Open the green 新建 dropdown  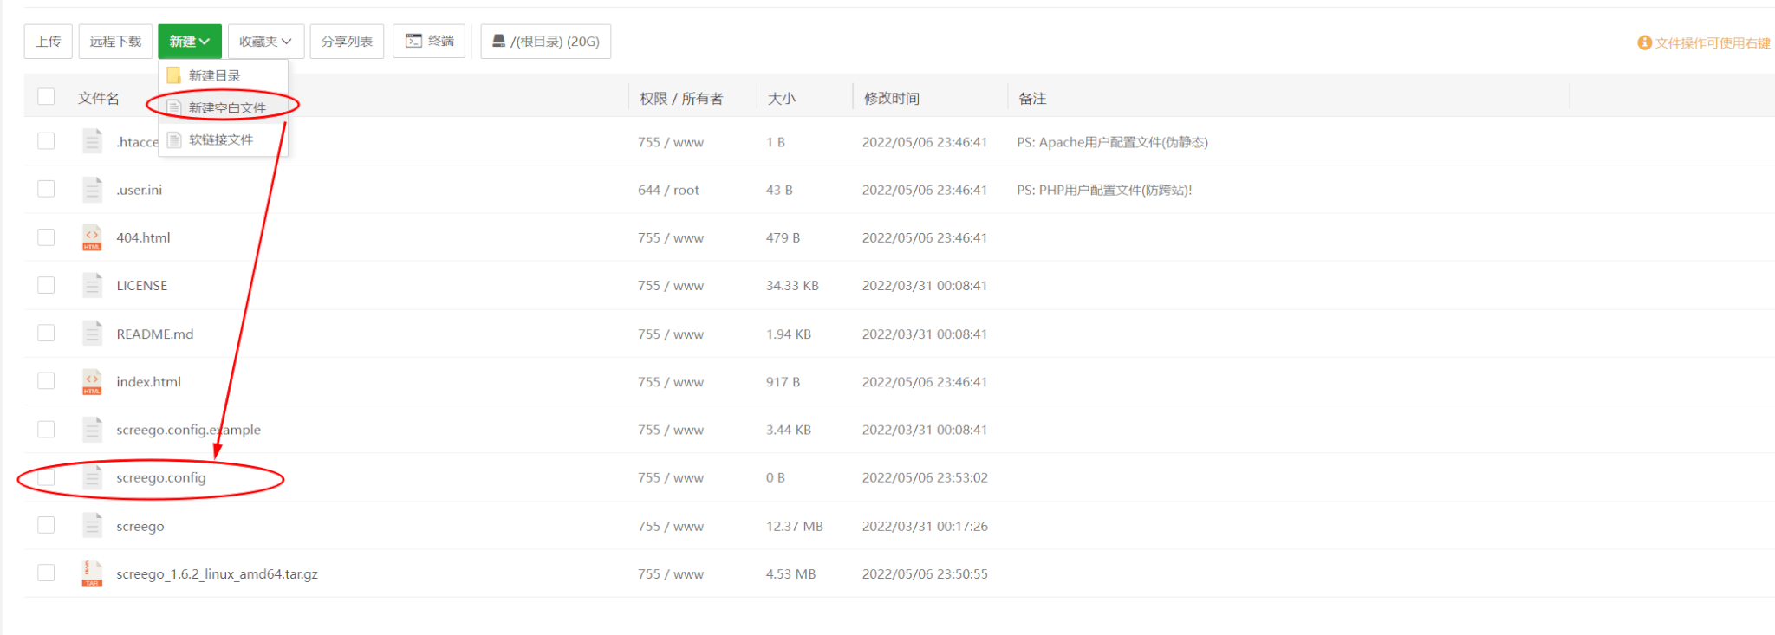click(190, 41)
